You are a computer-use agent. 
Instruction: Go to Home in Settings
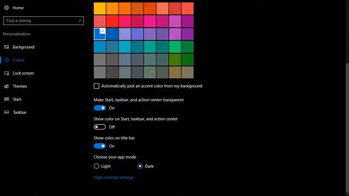[x=18, y=8]
